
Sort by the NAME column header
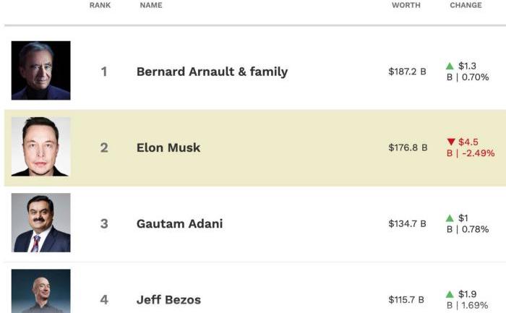(151, 5)
